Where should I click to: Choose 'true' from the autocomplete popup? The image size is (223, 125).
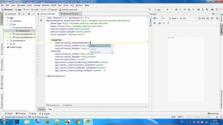pyautogui.click(x=100, y=46)
